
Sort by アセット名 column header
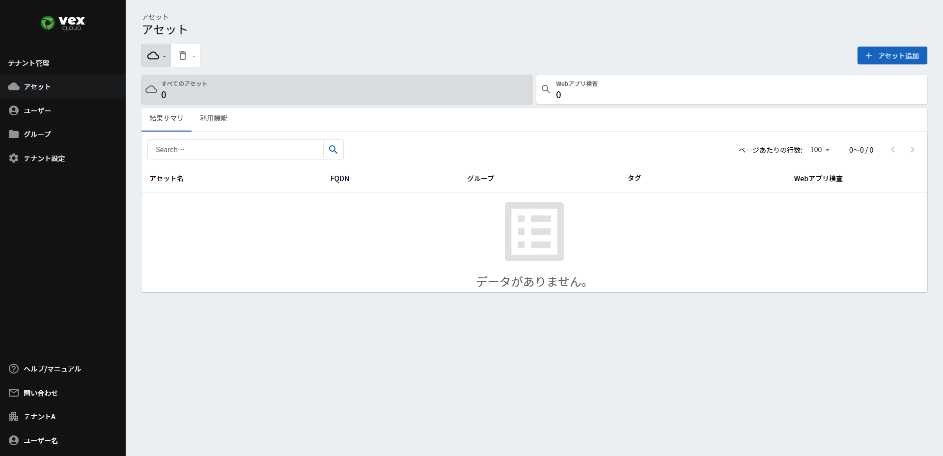(167, 179)
